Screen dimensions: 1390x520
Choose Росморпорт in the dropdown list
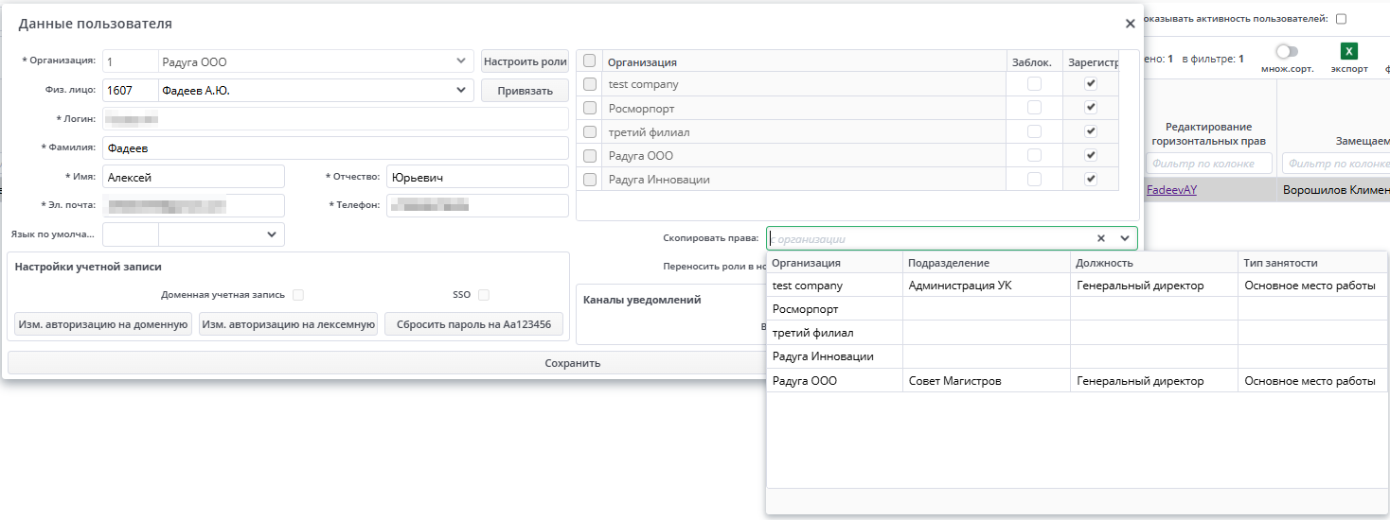coord(805,309)
